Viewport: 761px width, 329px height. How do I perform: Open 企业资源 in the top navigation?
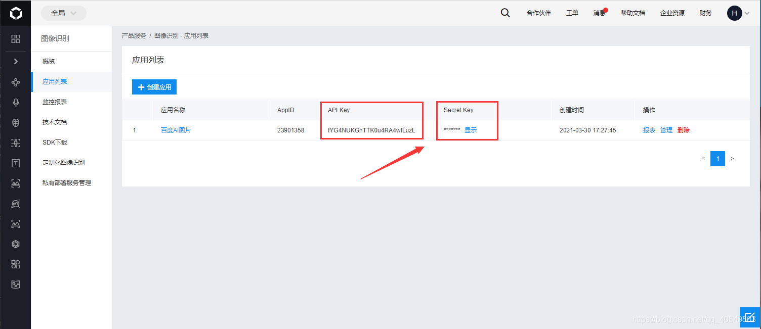point(672,13)
